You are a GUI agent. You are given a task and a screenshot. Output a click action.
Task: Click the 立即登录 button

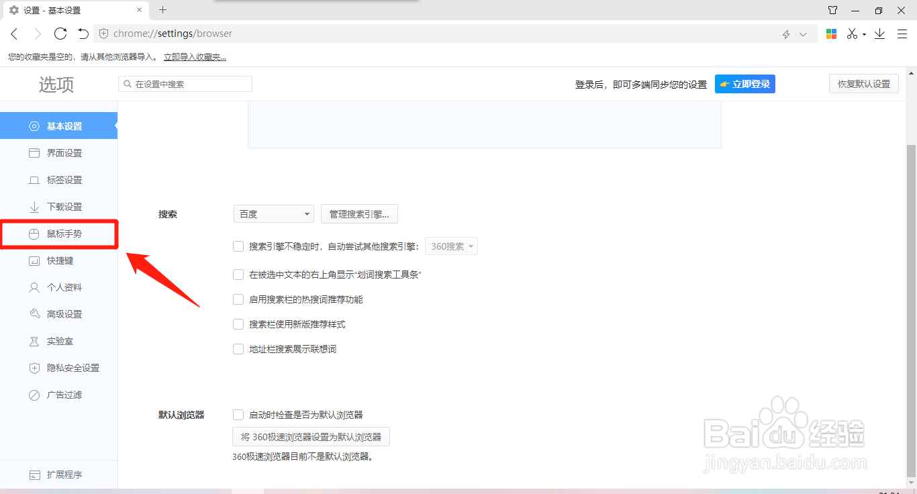[745, 84]
